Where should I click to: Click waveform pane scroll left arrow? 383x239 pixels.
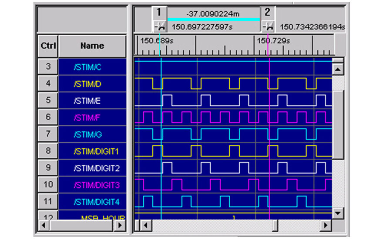(146, 225)
